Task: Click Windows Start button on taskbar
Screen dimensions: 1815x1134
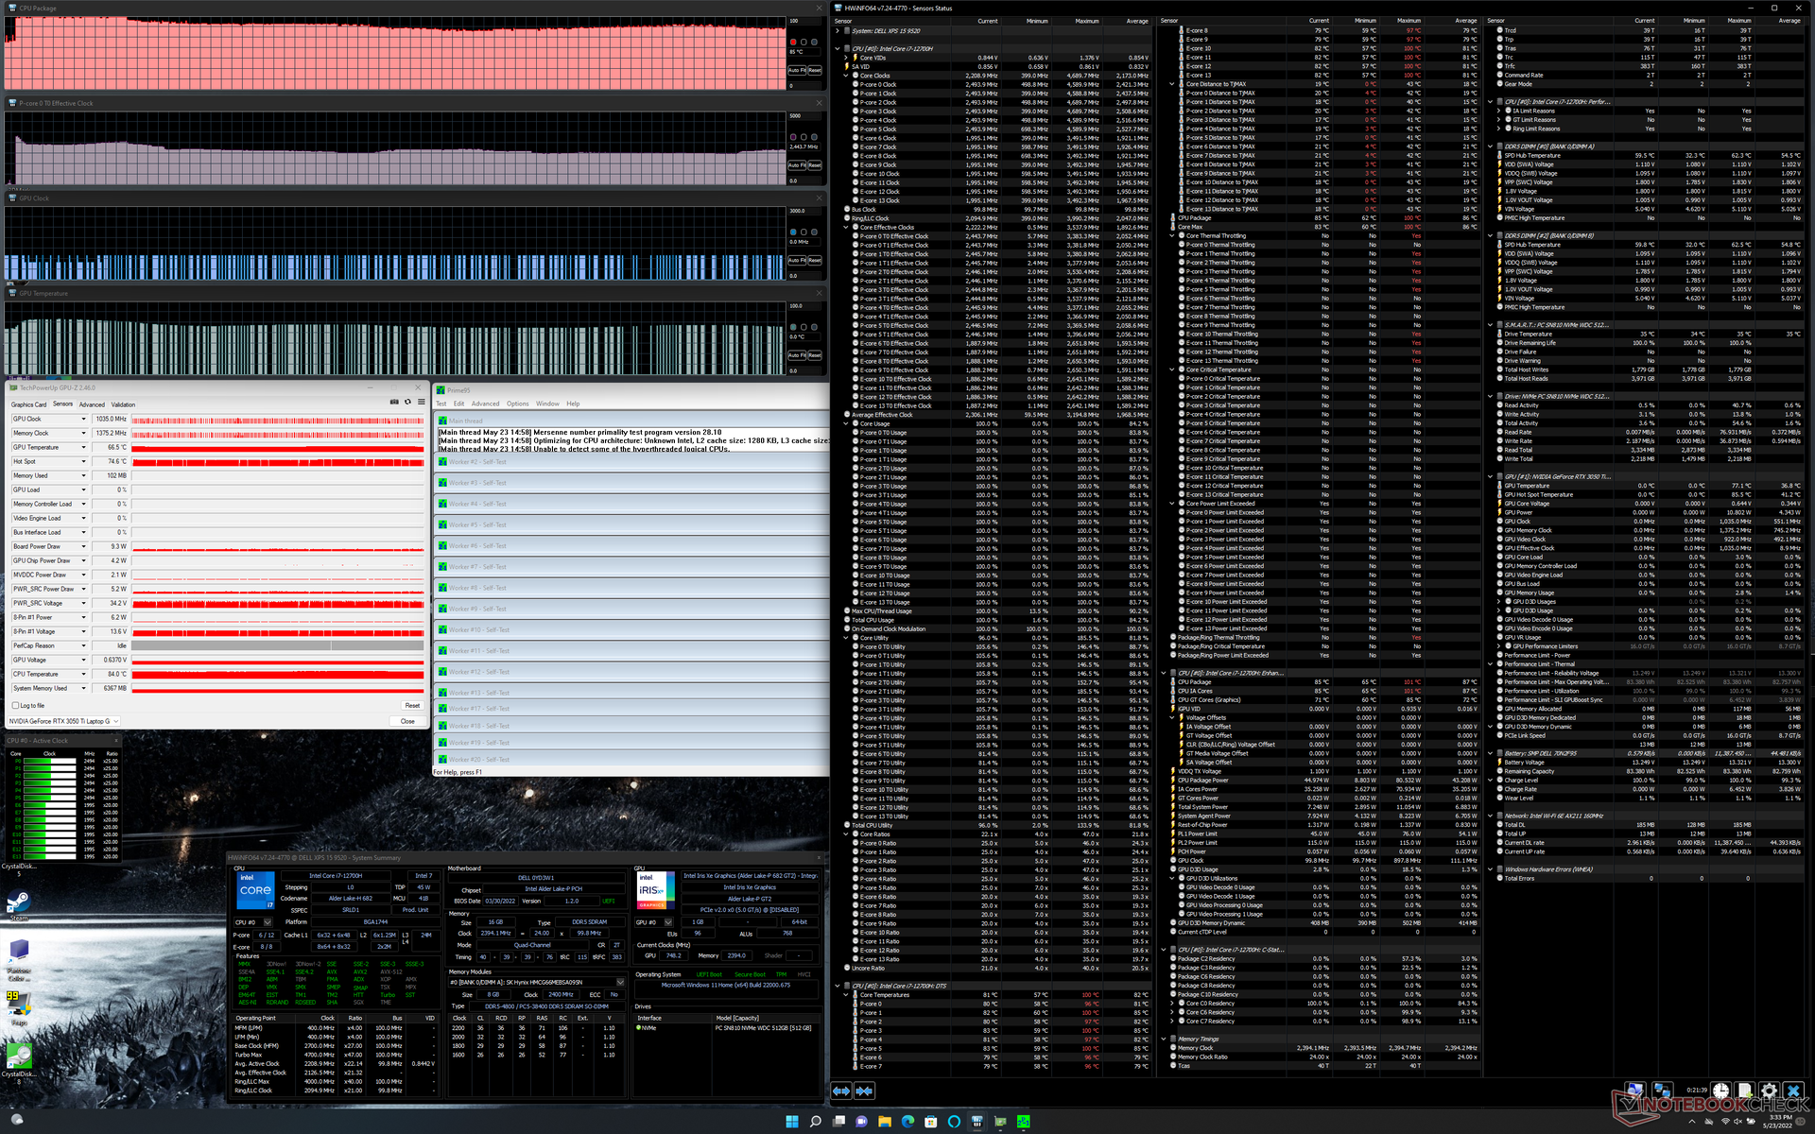Action: click(791, 1122)
